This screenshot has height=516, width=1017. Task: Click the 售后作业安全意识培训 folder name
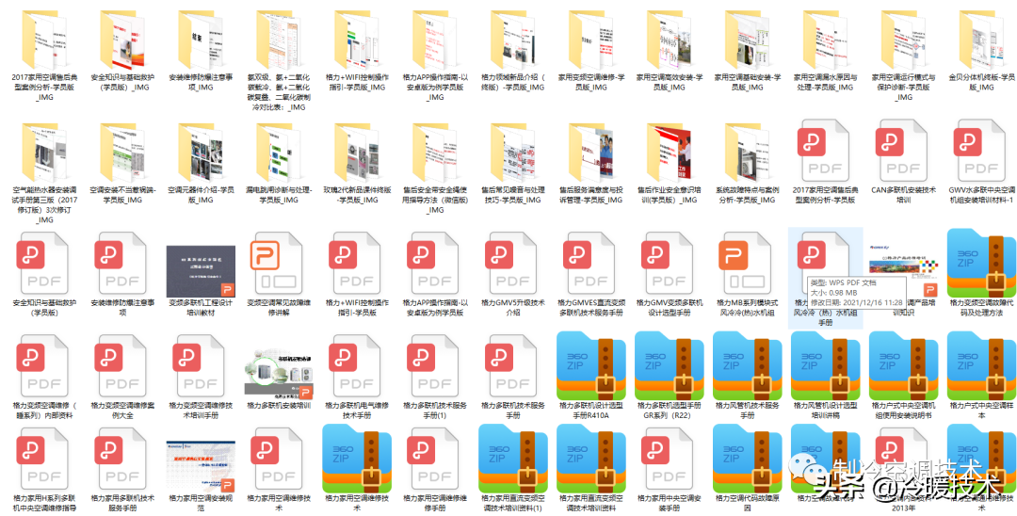point(670,195)
